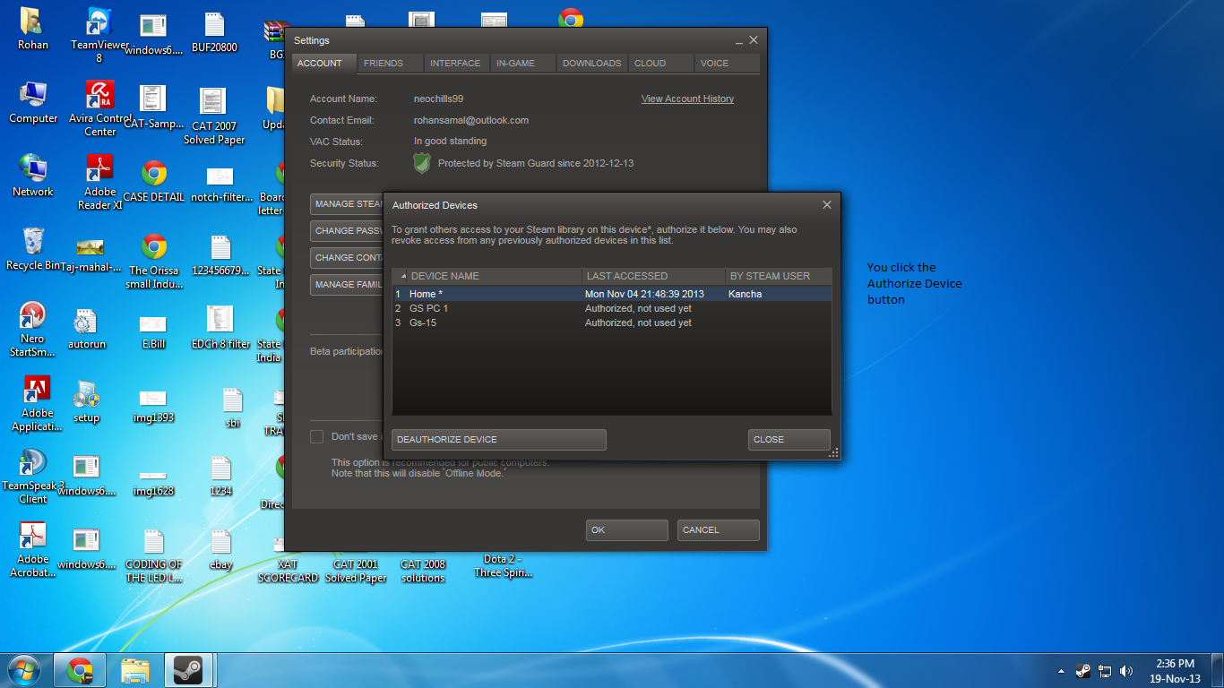
Task: Open Steam from the taskbar
Action: point(189,669)
